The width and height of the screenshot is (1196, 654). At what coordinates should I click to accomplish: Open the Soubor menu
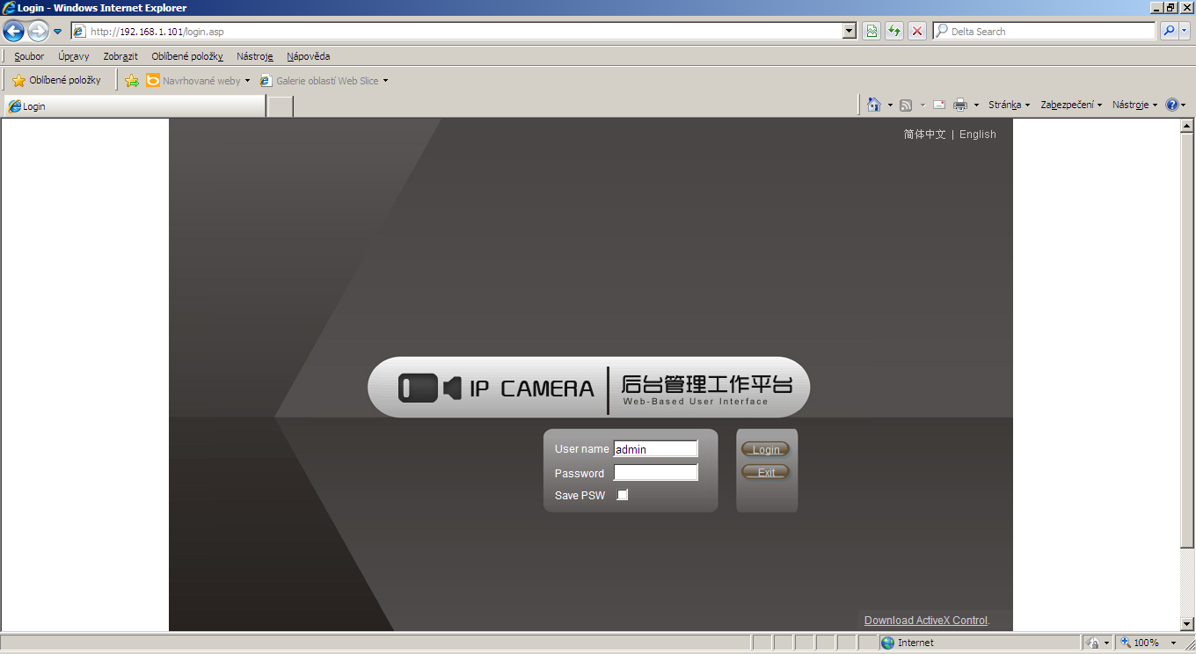pyautogui.click(x=29, y=56)
